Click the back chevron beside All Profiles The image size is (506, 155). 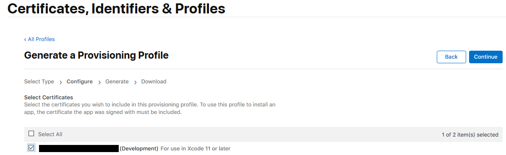(x=25, y=39)
